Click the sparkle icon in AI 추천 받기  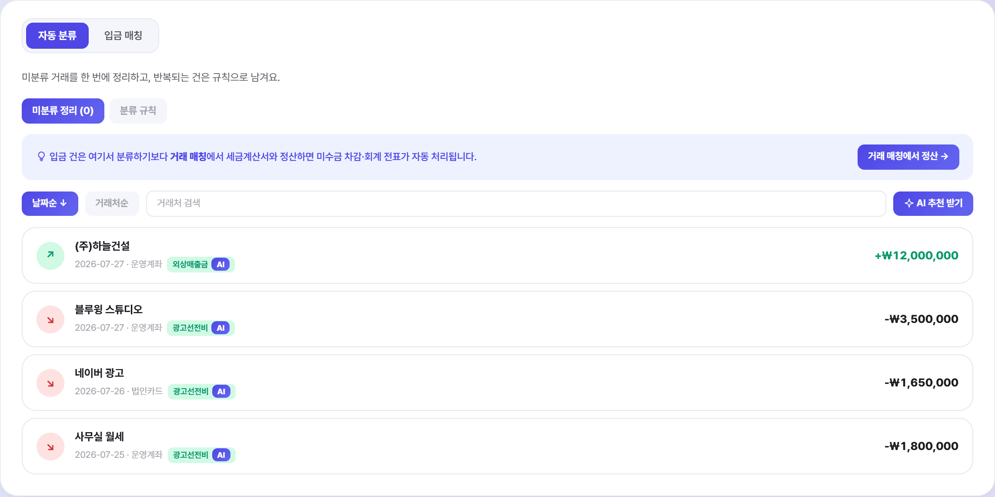[x=909, y=203]
